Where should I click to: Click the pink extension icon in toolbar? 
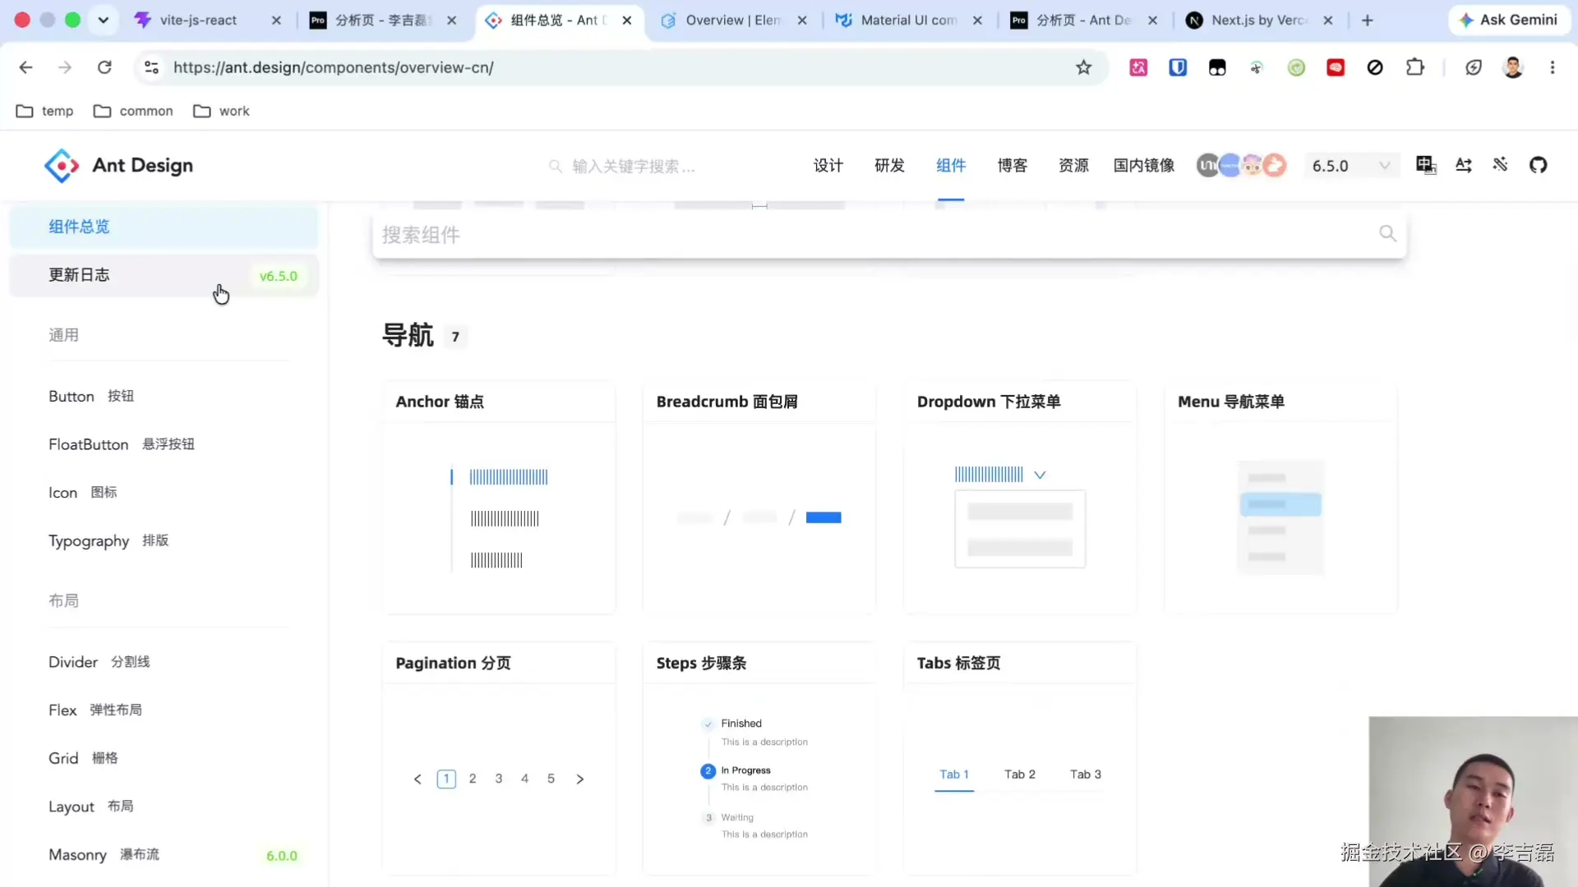[x=1138, y=67]
